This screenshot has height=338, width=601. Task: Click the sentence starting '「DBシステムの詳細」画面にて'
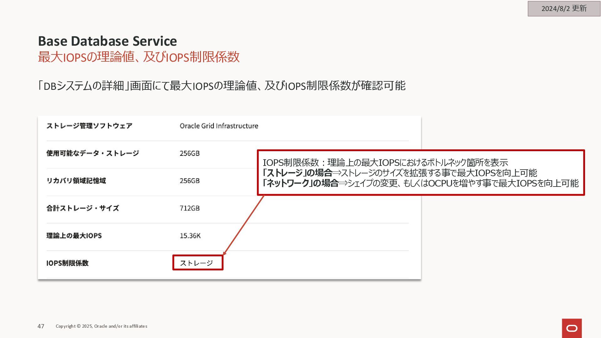pos(222,85)
